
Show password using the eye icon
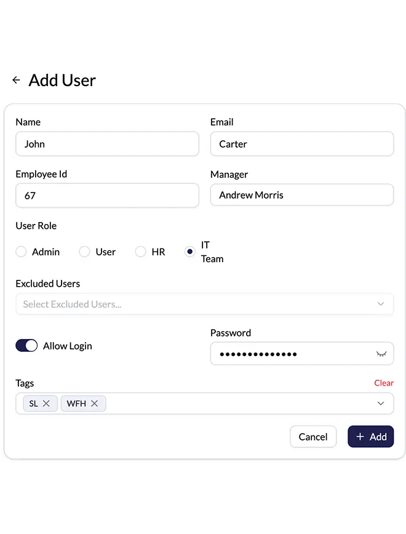(x=381, y=354)
